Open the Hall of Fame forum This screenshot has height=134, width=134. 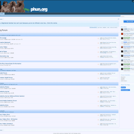point(3,52)
